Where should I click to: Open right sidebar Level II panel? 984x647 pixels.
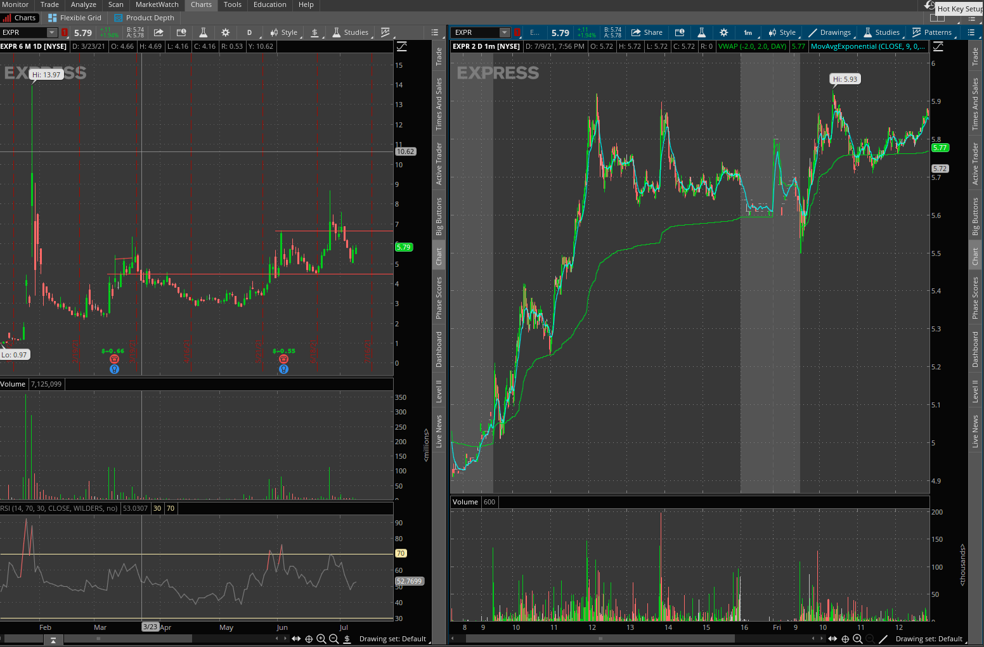[975, 391]
